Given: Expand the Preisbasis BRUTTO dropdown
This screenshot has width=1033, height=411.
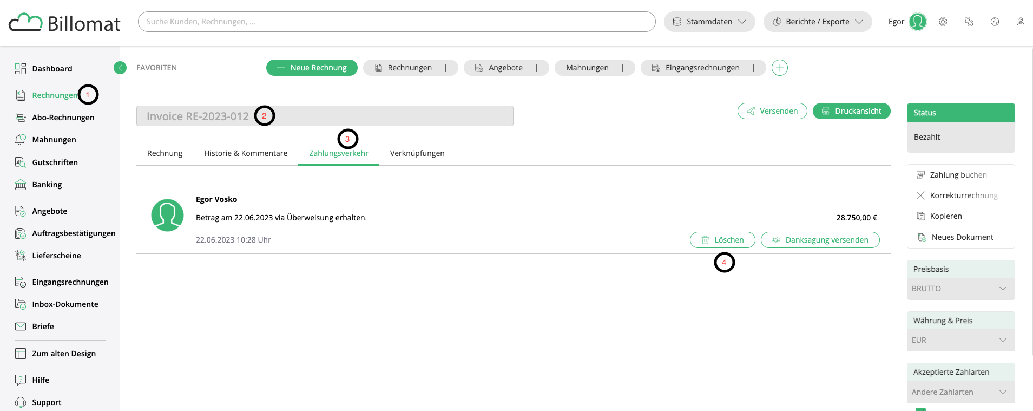Looking at the screenshot, I should click(x=960, y=289).
